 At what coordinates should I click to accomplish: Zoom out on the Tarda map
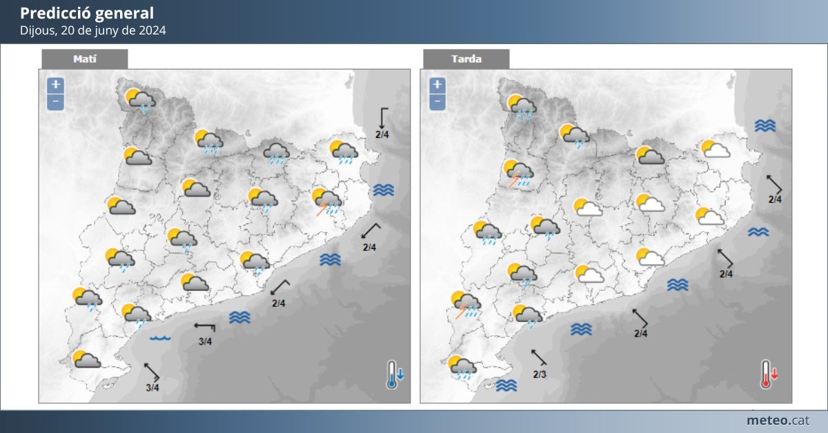(437, 102)
